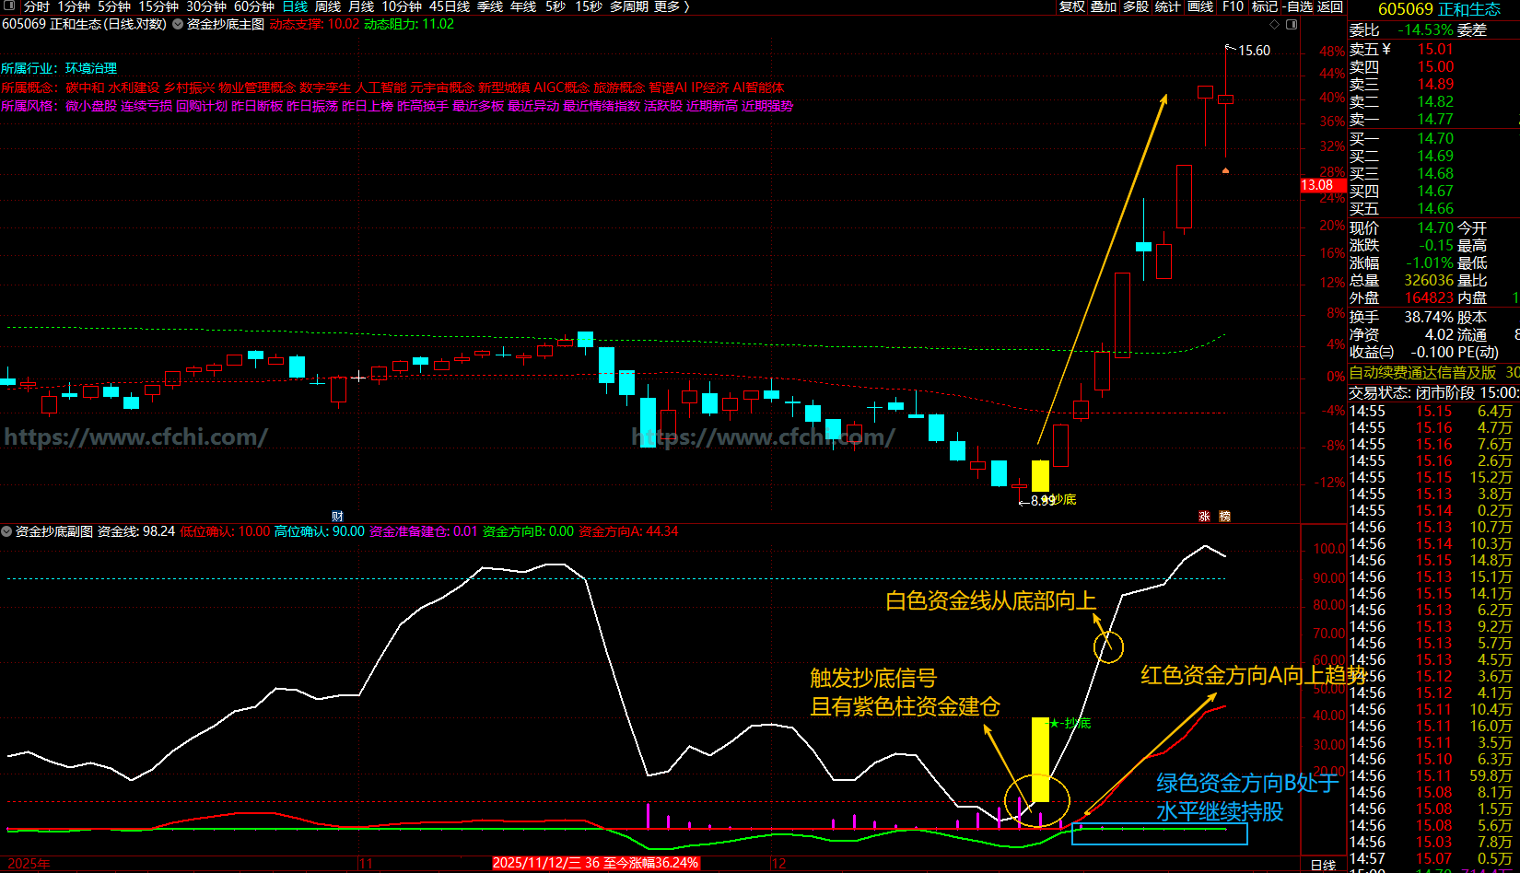
Task: Click the yellow 抄底 signal candle
Action: 1040,475
